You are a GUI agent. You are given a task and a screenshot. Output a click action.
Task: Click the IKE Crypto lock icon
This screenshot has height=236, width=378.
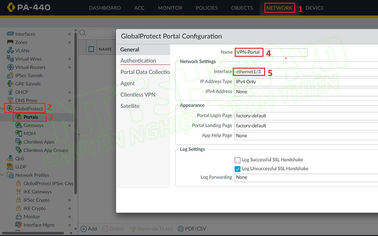[18, 208]
